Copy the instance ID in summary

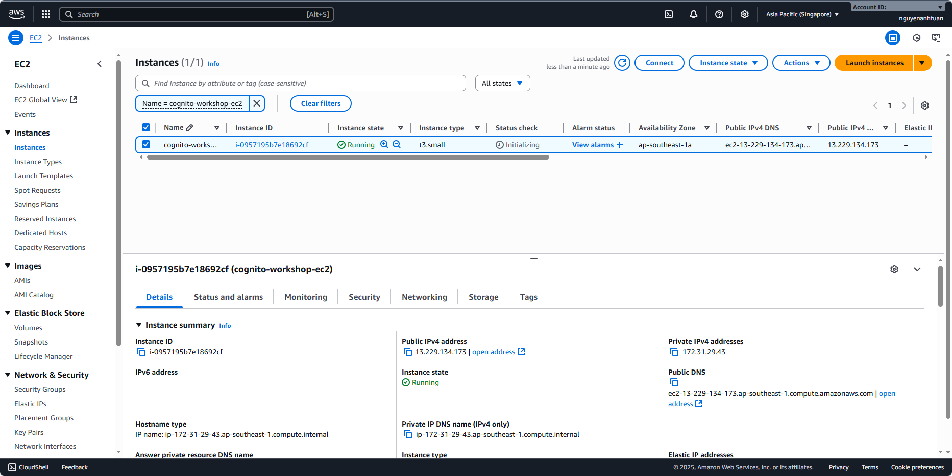point(141,352)
